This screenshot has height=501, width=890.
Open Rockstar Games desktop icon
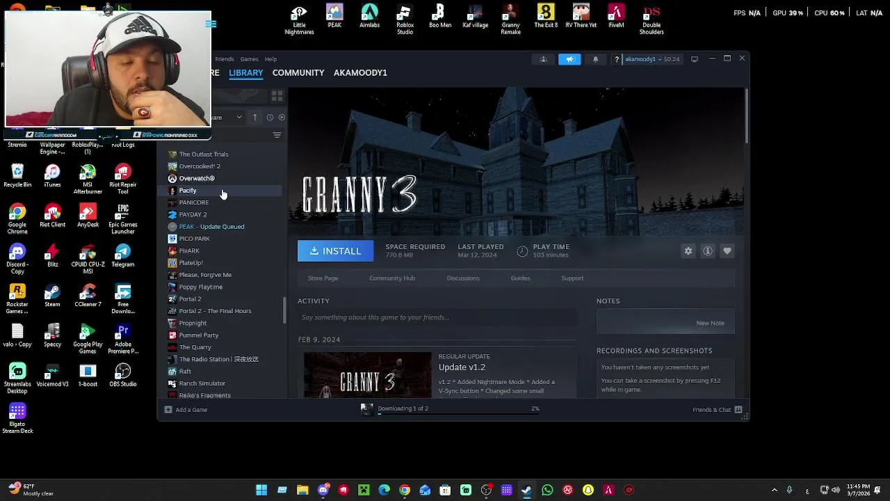[x=17, y=299]
